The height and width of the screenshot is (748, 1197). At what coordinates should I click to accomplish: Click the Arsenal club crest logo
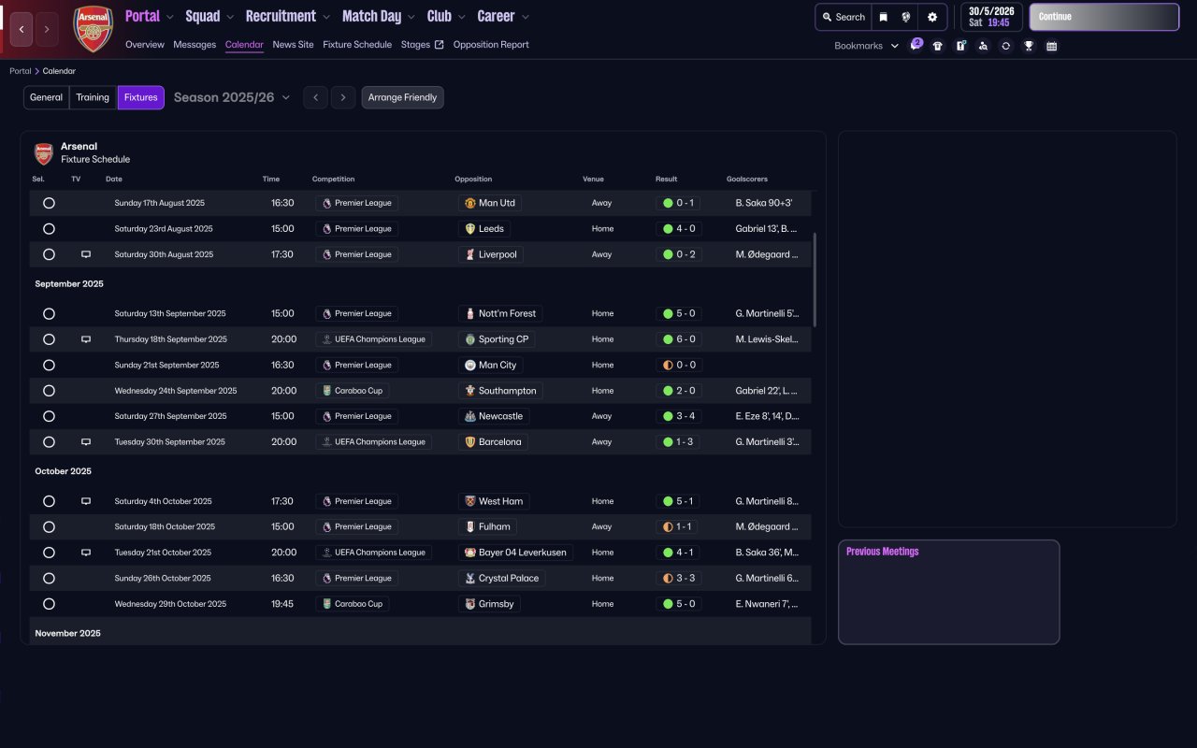(x=94, y=29)
